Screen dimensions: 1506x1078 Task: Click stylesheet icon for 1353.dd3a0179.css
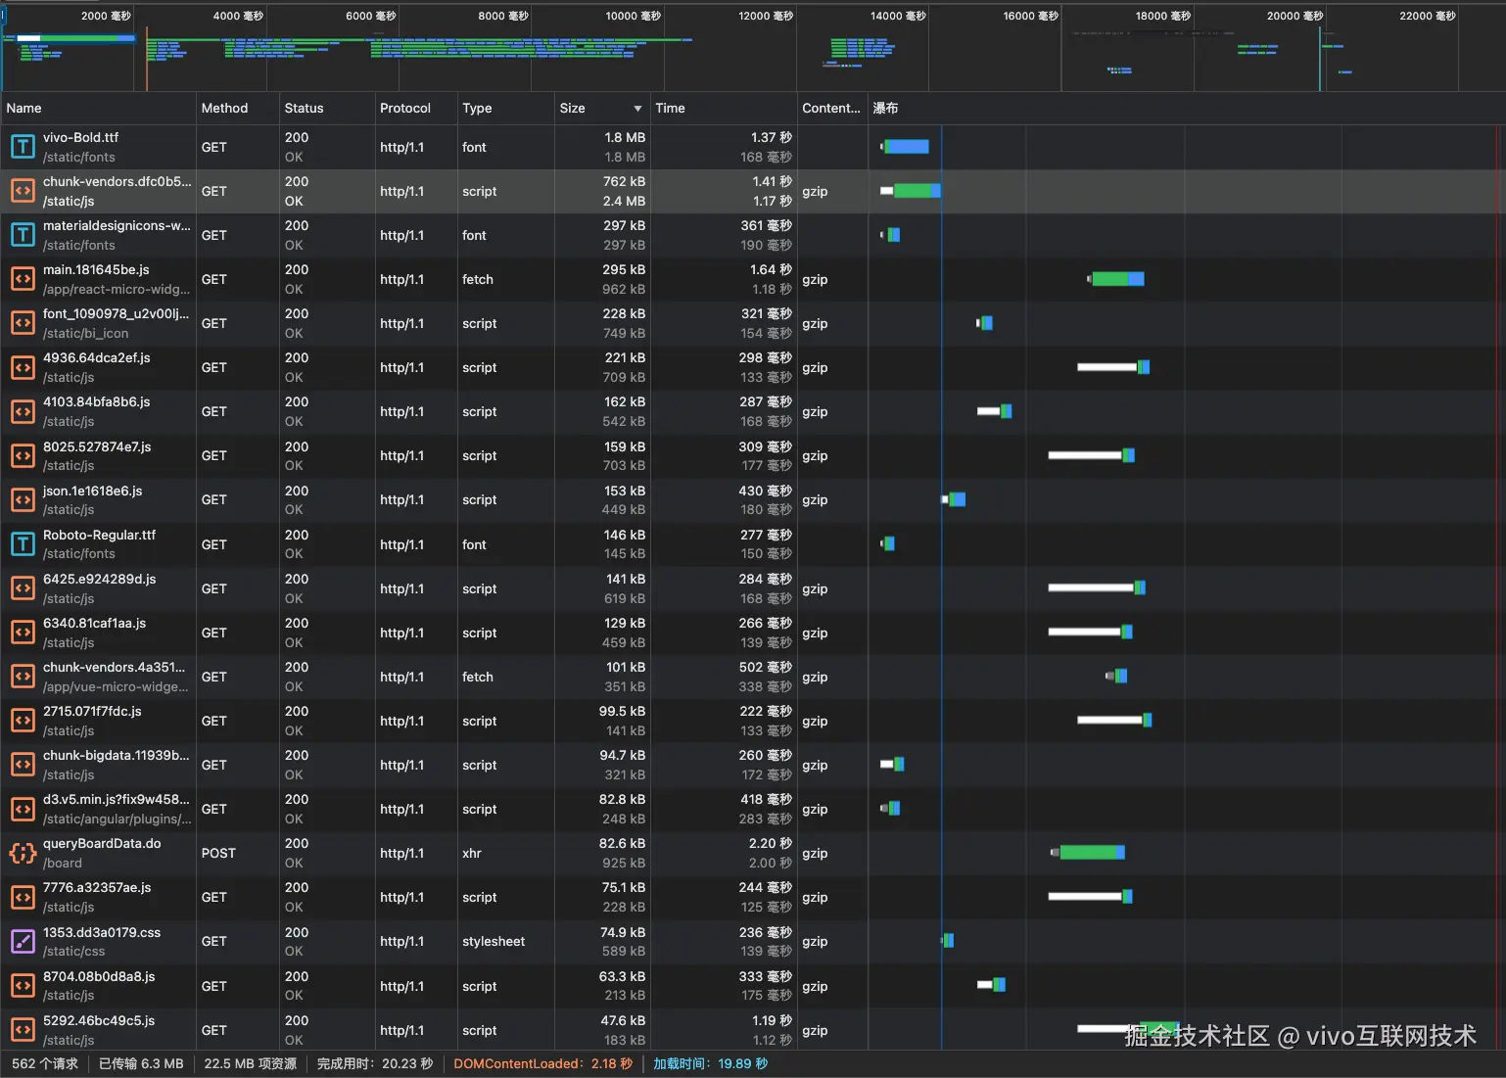click(23, 942)
